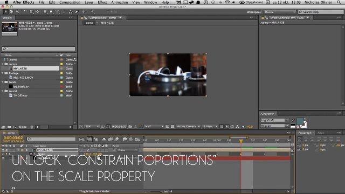Swap fill and stroke colors in Character panel
Image resolution: width=345 pixels, height=194 pixels.
point(306,120)
